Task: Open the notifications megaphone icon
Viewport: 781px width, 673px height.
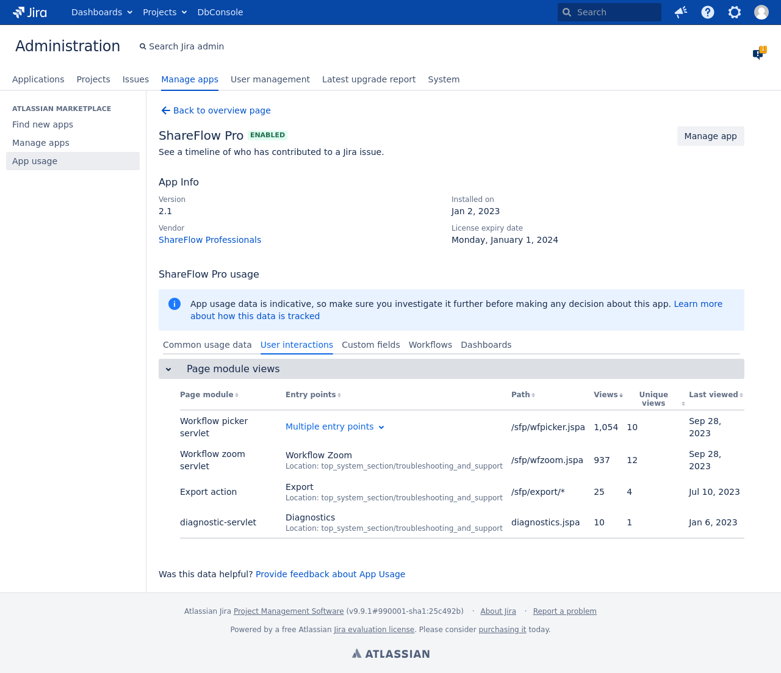Action: (x=681, y=12)
